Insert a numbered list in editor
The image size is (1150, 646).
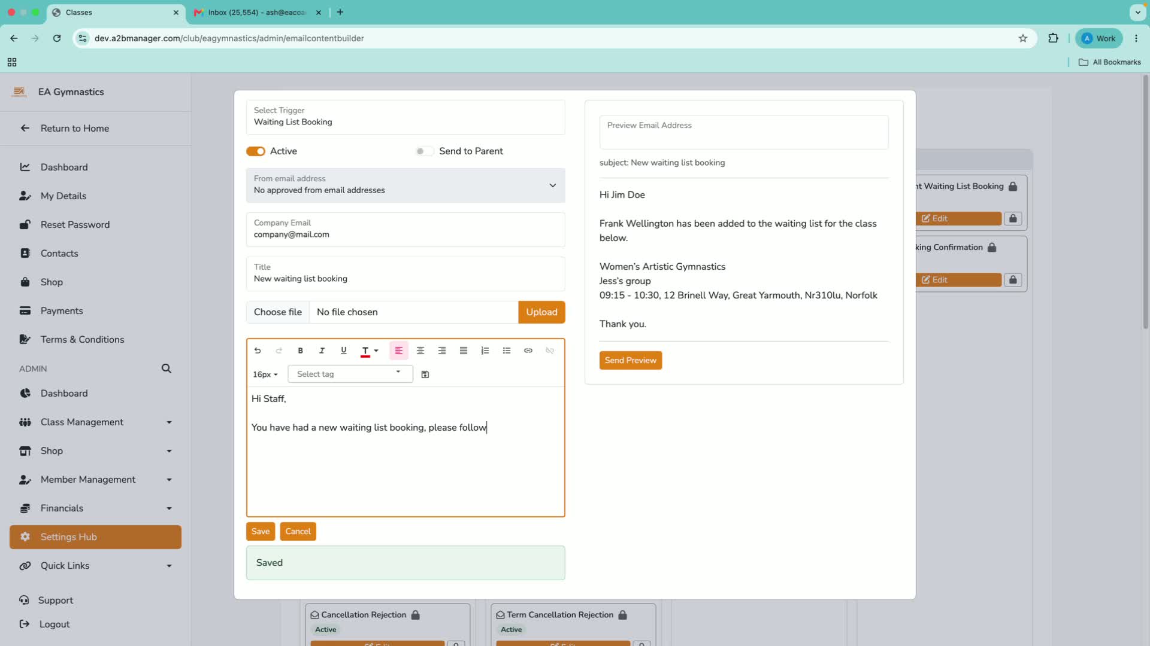tap(485, 351)
